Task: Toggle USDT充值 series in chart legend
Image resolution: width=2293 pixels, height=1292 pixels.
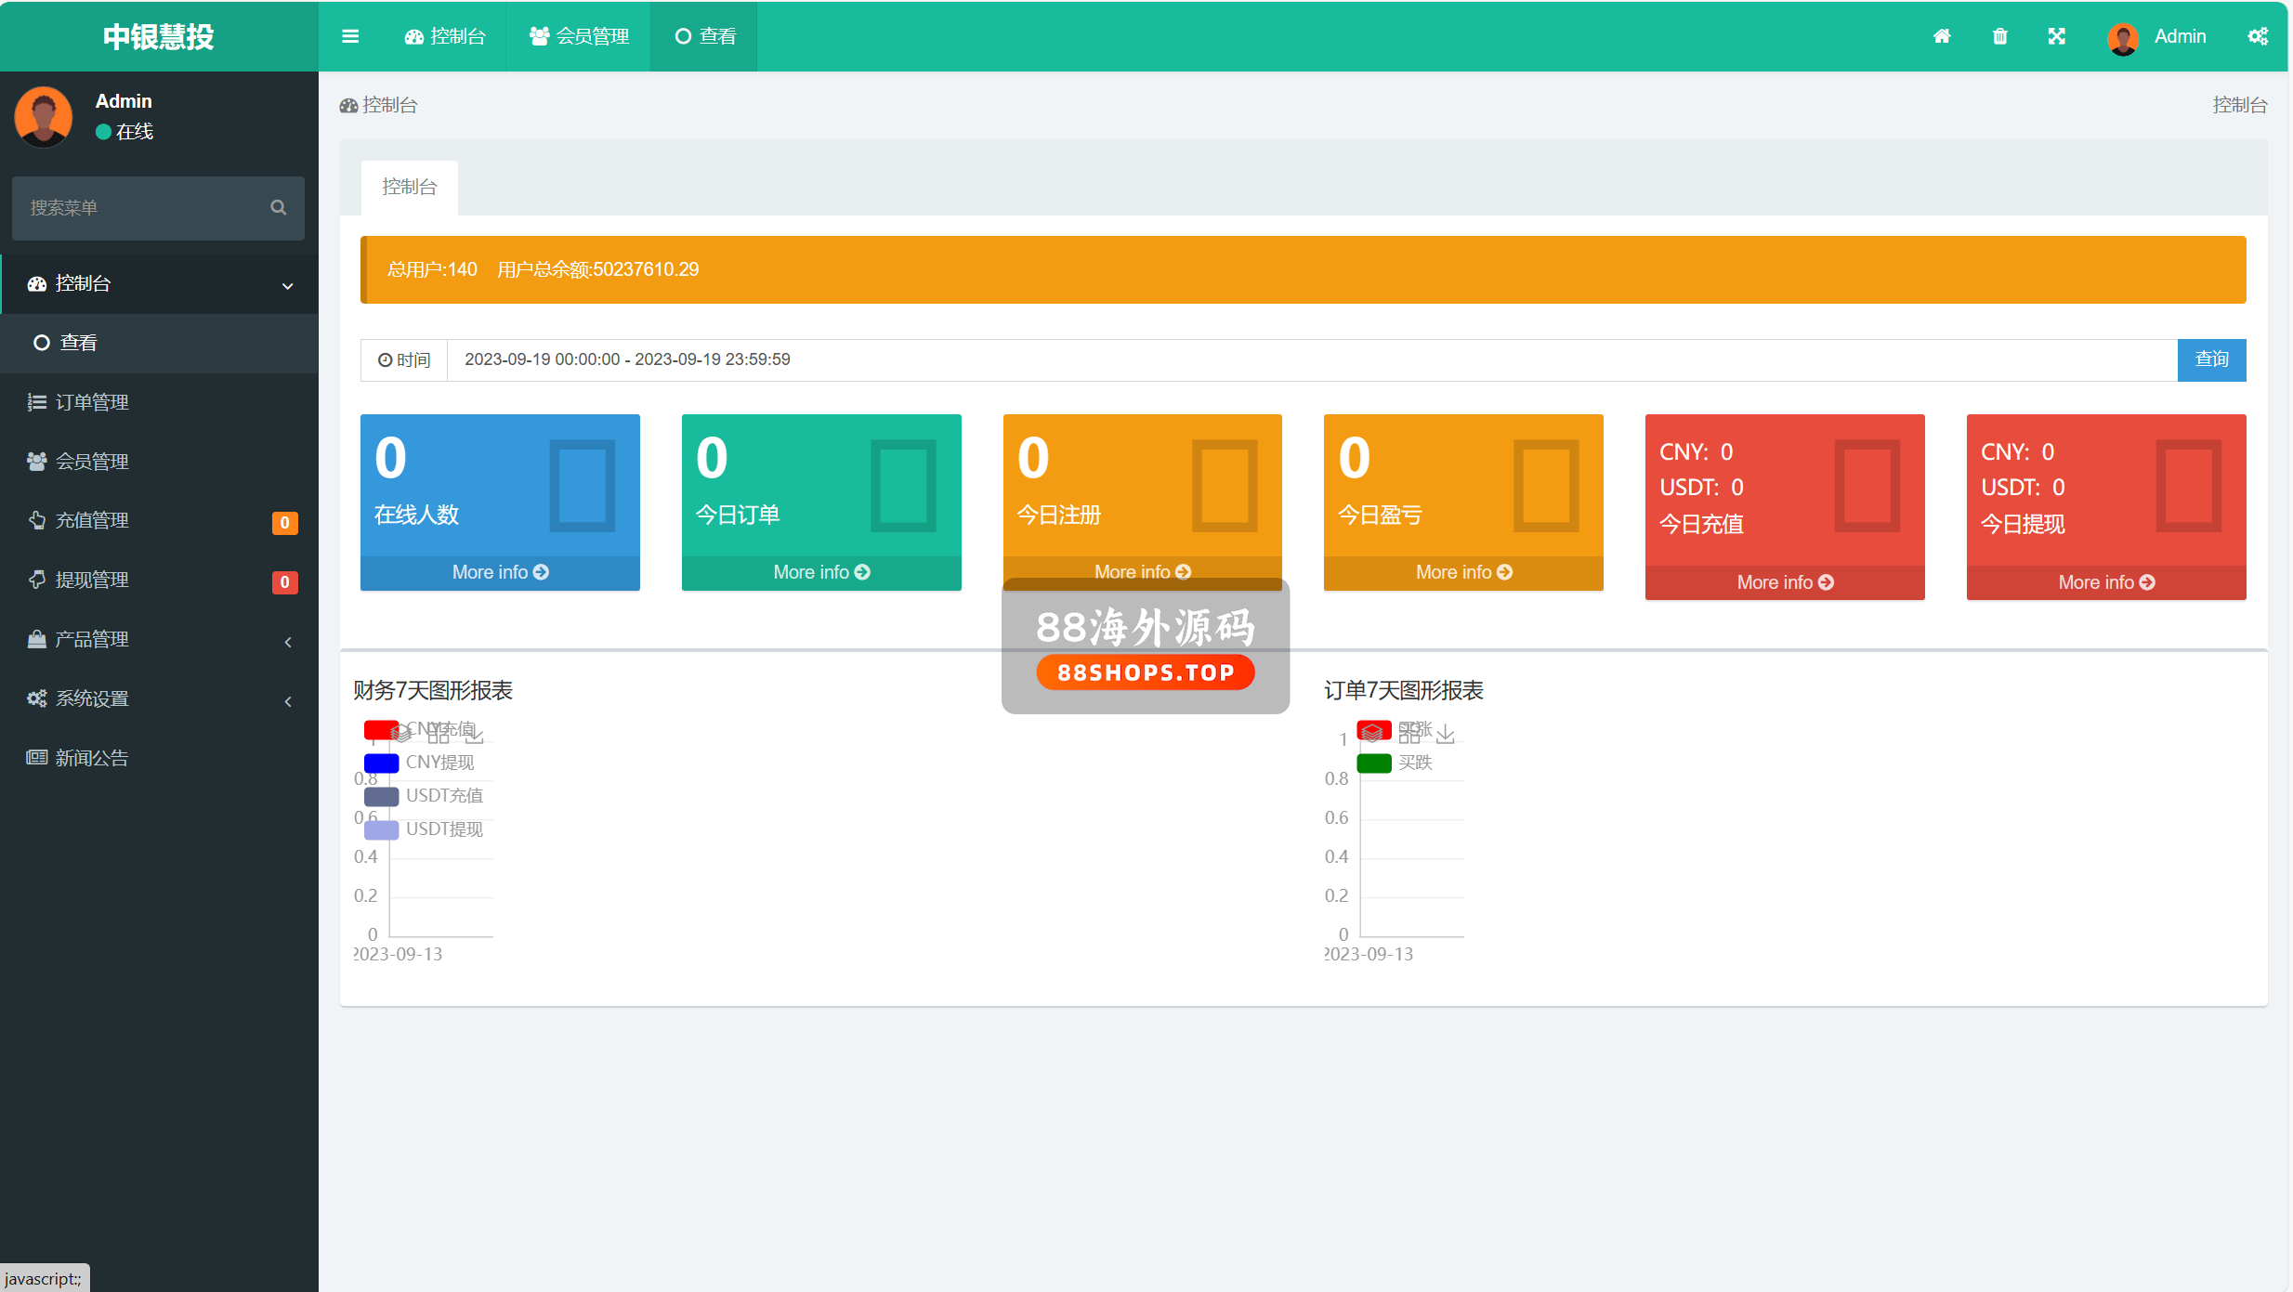Action: (382, 796)
